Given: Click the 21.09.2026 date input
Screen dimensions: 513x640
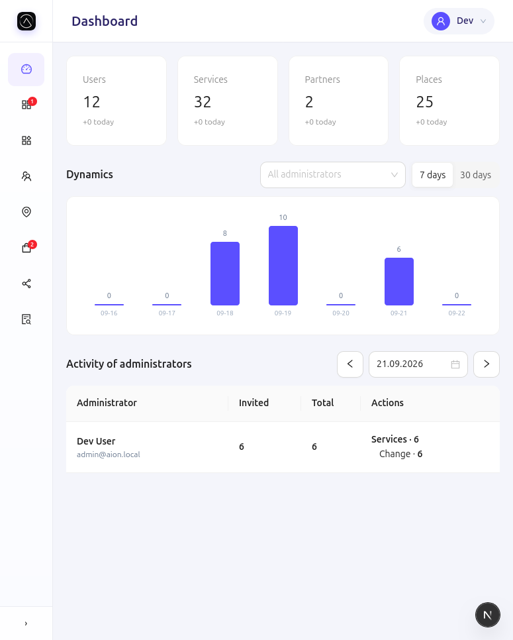Looking at the screenshot, I should 418,364.
